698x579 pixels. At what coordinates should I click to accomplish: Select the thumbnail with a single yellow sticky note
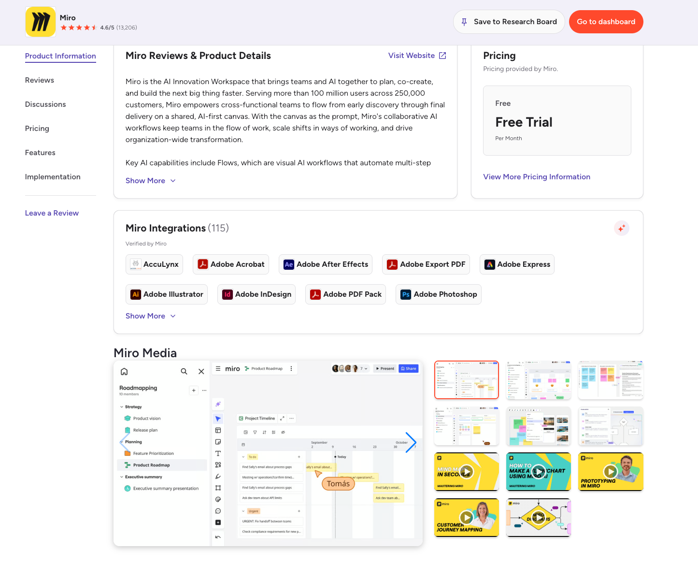467,426
